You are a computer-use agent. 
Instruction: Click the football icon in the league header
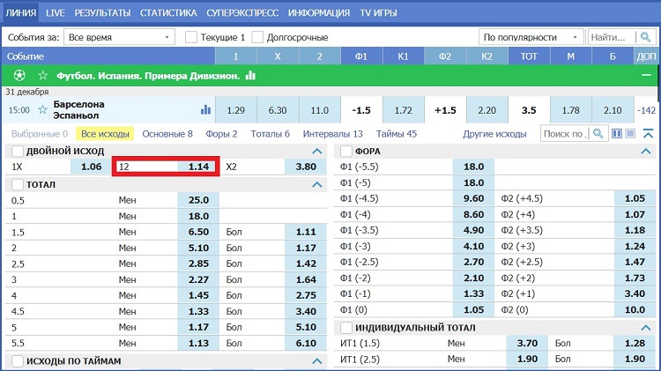17,76
